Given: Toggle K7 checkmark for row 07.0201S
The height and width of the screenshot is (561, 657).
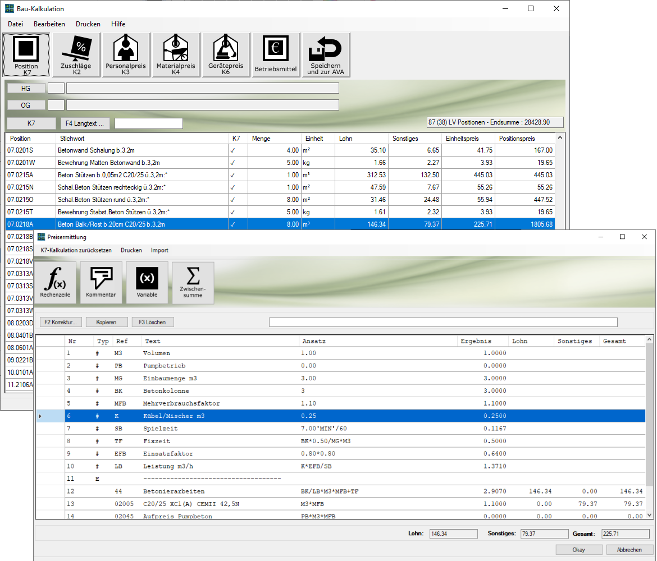Looking at the screenshot, I should [x=233, y=150].
